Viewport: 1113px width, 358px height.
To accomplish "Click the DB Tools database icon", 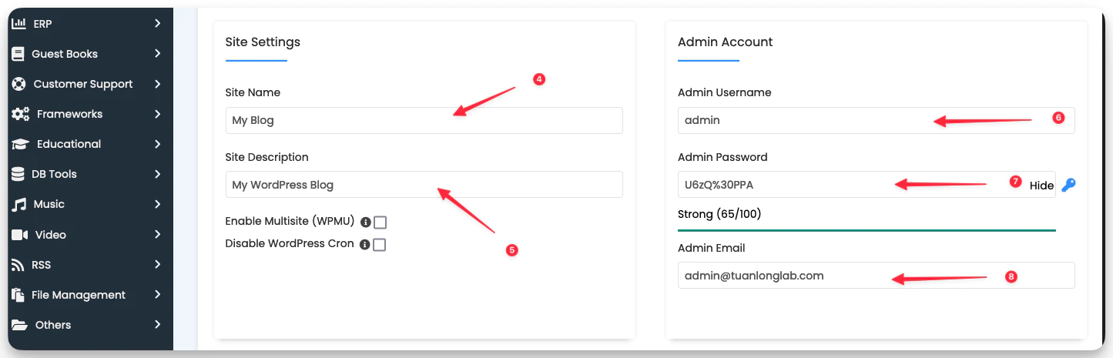I will [18, 174].
